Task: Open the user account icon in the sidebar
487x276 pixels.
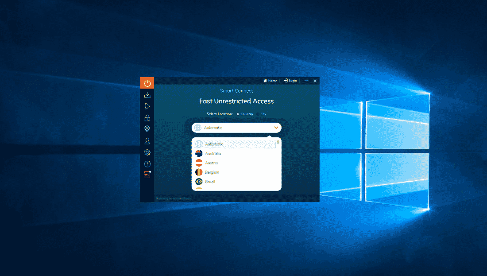Action: 147,141
